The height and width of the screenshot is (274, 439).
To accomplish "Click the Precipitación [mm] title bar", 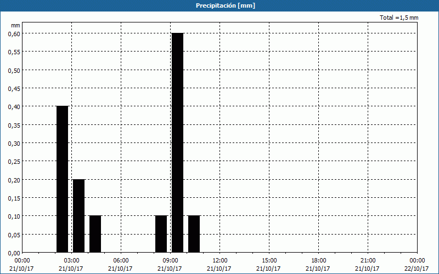I will click(x=219, y=5).
